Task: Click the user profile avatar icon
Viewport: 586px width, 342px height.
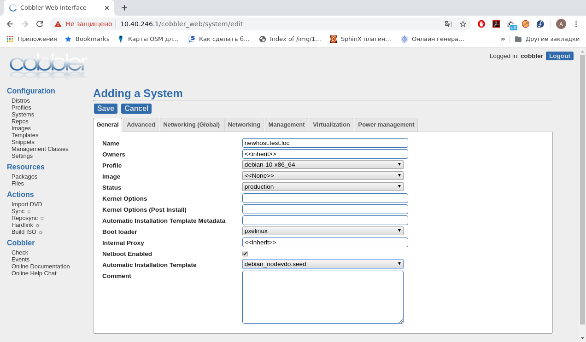Action: [x=561, y=24]
